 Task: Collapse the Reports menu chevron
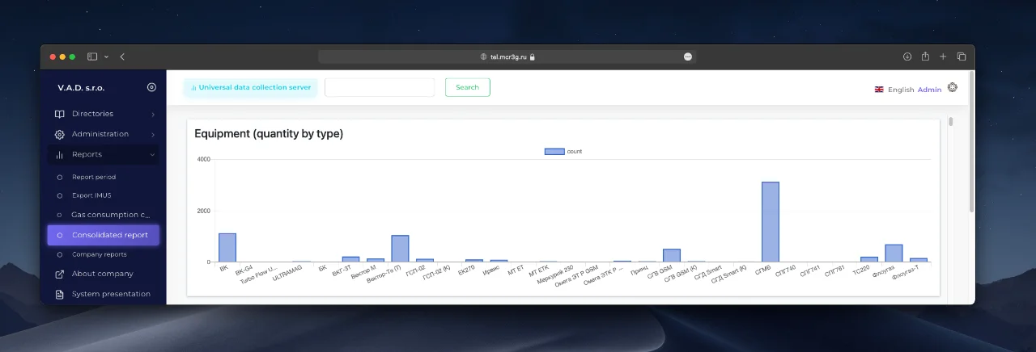click(x=152, y=154)
